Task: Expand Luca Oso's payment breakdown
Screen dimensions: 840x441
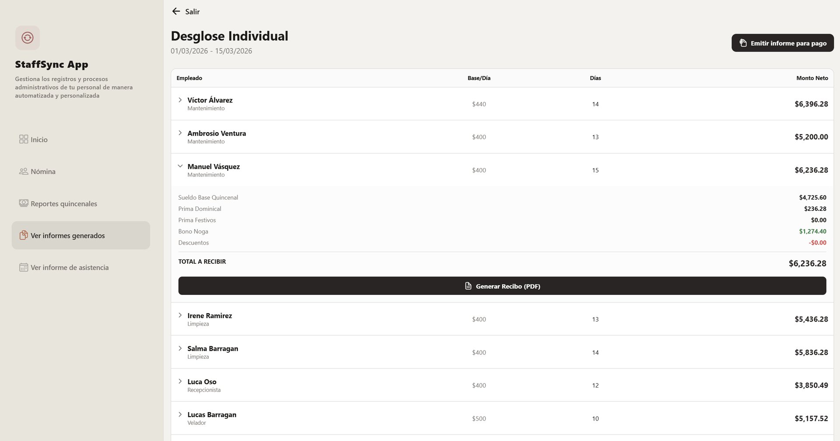Action: click(180, 381)
